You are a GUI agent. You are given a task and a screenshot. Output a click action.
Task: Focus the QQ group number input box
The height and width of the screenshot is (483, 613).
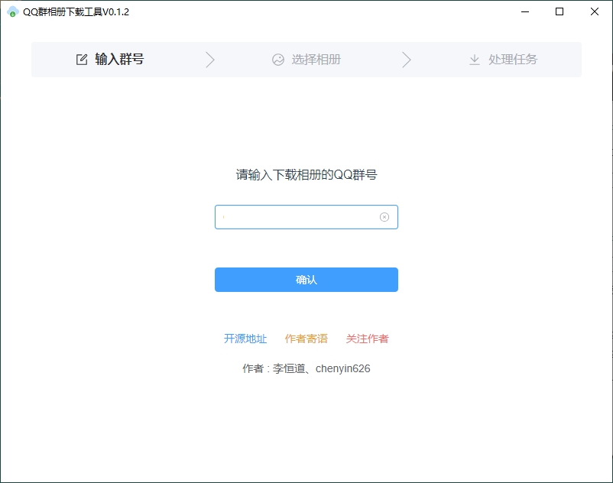click(306, 217)
